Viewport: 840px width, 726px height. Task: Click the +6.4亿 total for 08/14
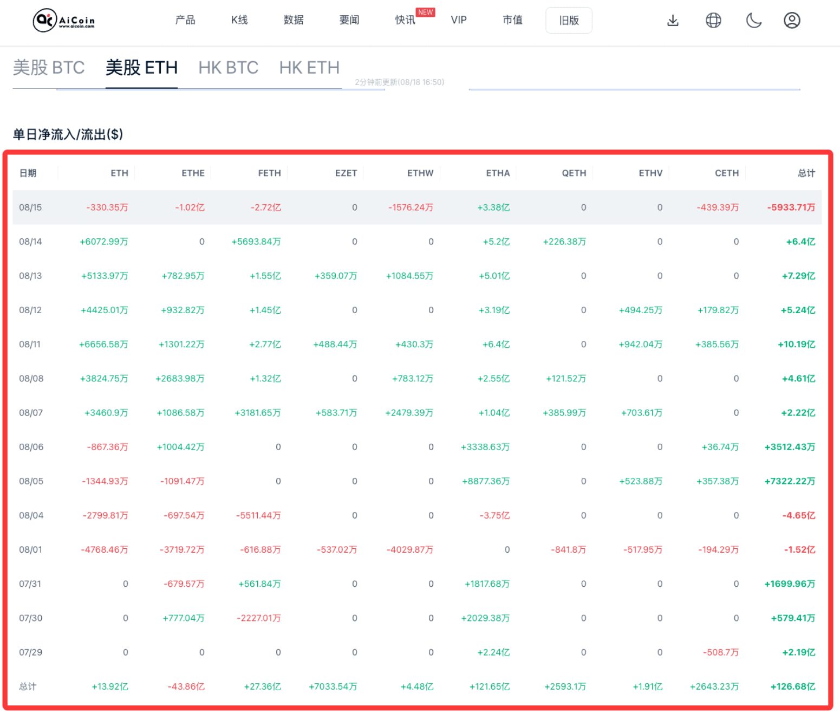[x=800, y=241]
